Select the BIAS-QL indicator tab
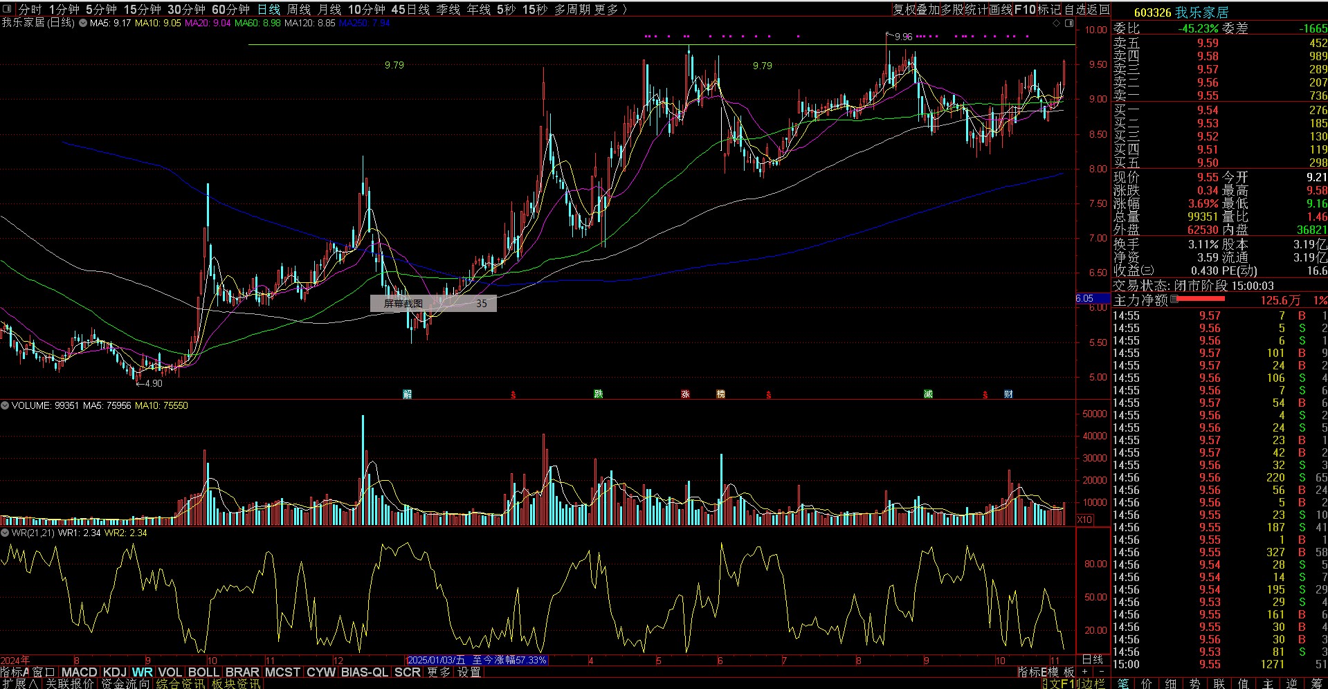Viewport: 1328px width, 689px height. click(365, 672)
